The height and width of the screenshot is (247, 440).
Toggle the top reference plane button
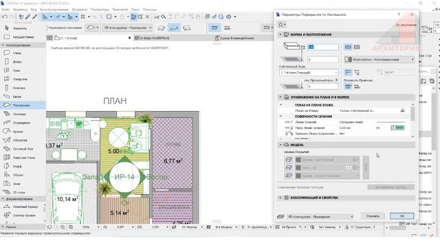348,86
